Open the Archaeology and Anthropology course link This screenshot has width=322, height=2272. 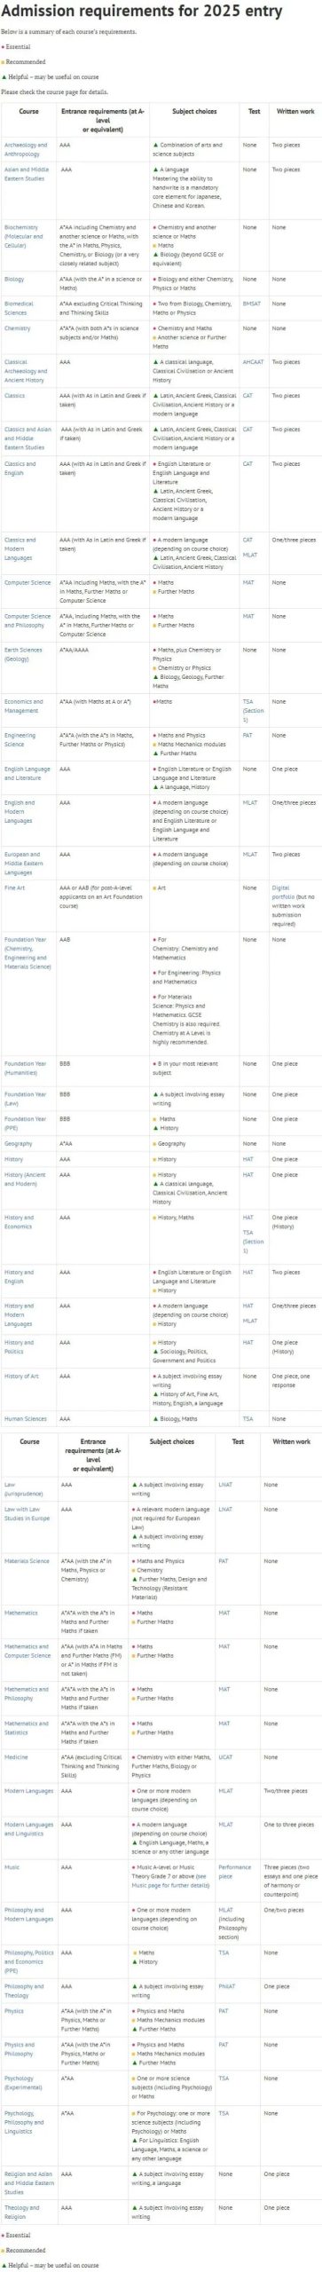click(26, 149)
